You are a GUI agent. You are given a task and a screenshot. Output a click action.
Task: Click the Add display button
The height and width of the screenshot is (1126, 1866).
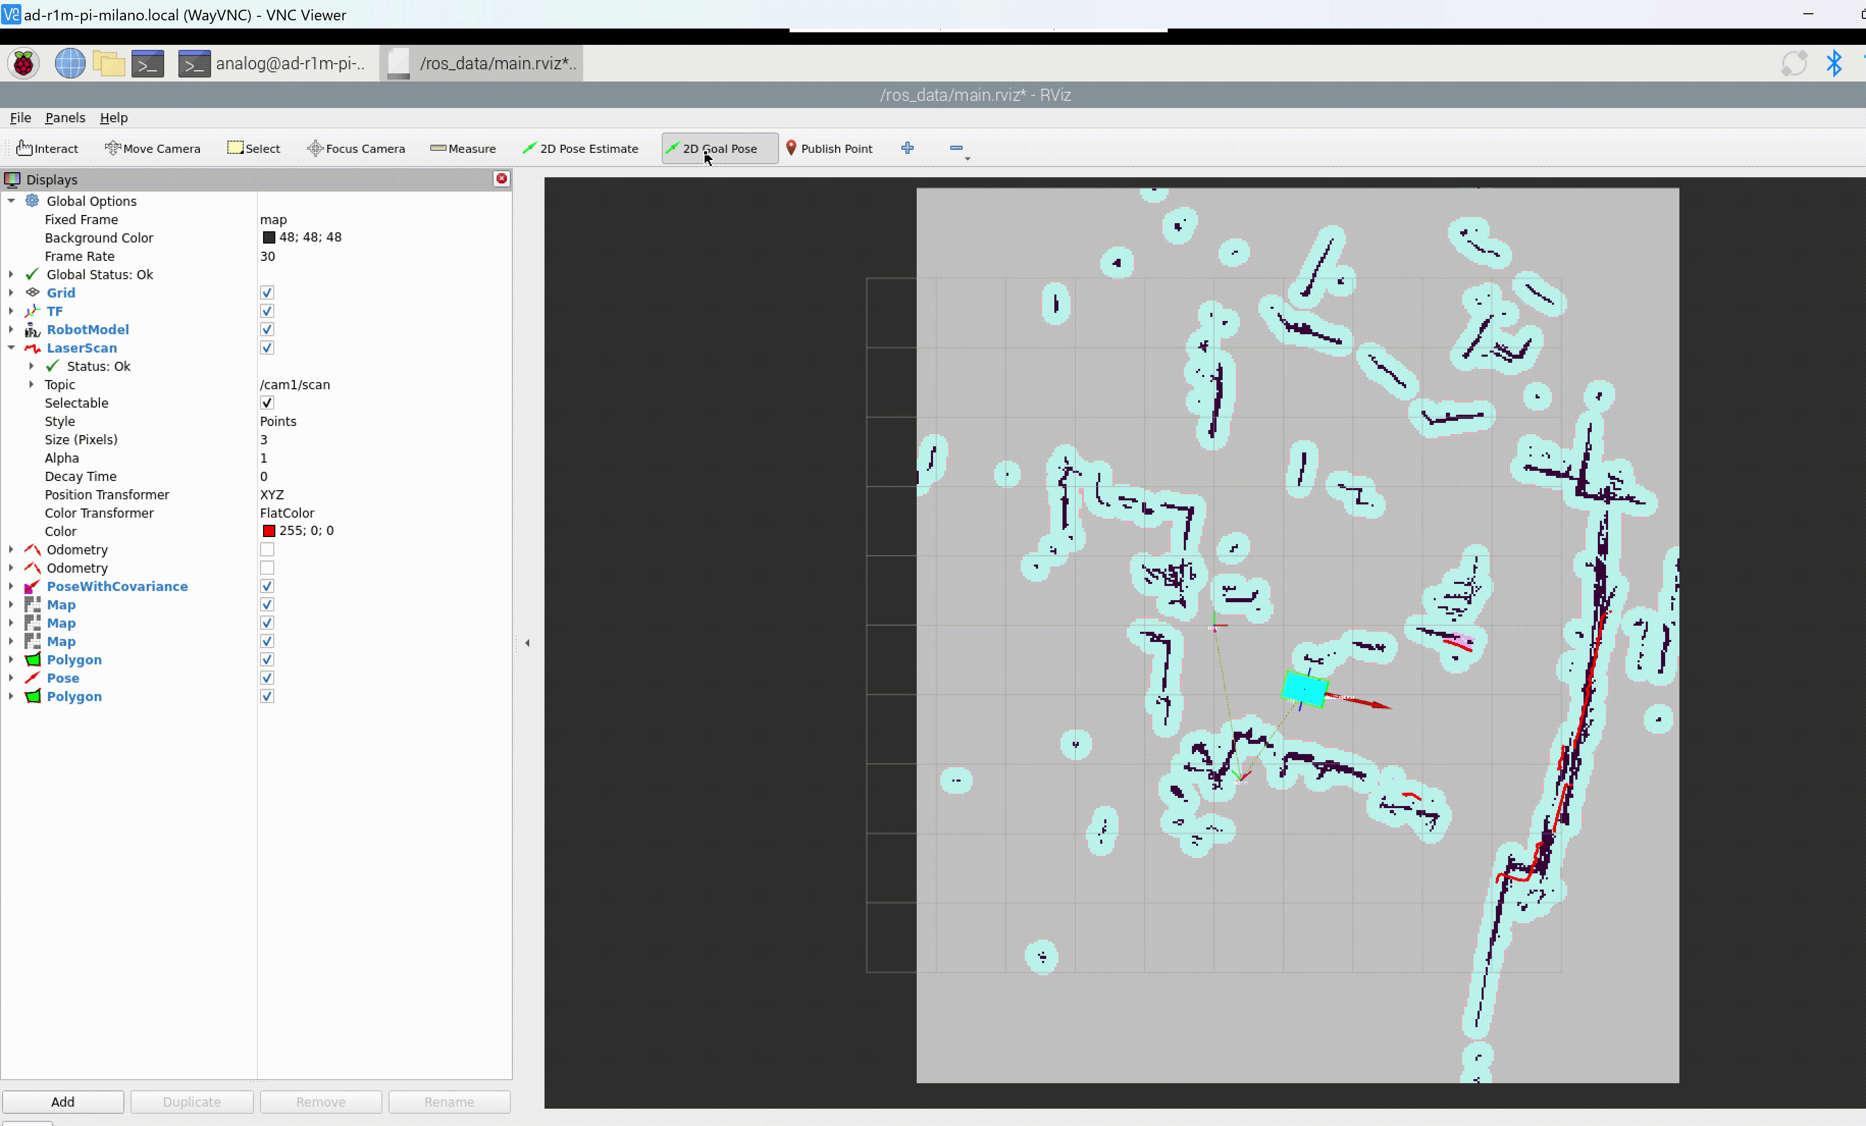coord(63,1102)
